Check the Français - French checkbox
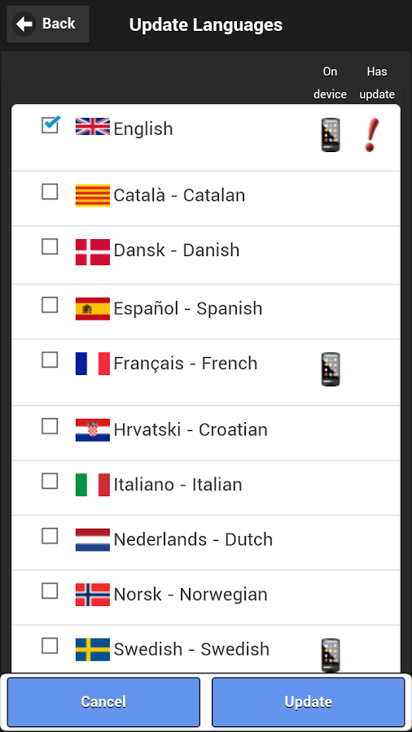This screenshot has height=732, width=412. tap(50, 360)
